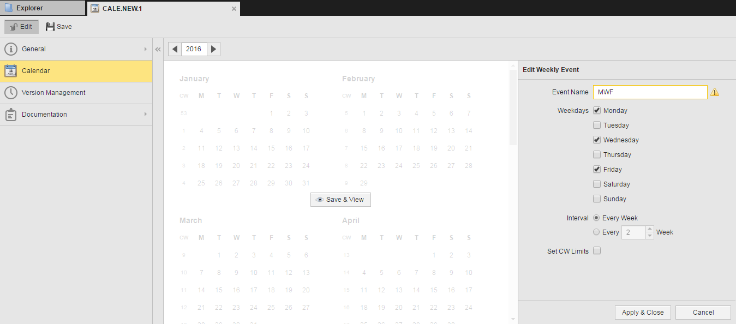Check the Sunday checkbox
Image resolution: width=736 pixels, height=324 pixels.
click(x=597, y=199)
